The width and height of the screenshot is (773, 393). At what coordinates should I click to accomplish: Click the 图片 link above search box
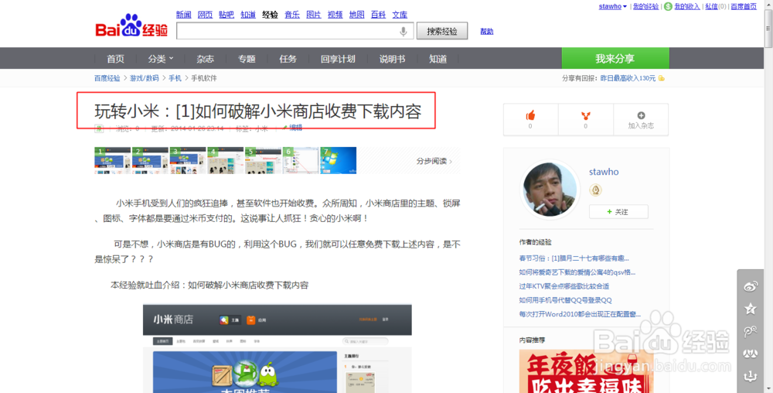coord(314,15)
